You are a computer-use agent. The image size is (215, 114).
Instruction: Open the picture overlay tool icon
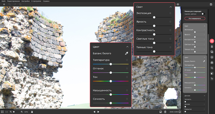(x=212, y=52)
